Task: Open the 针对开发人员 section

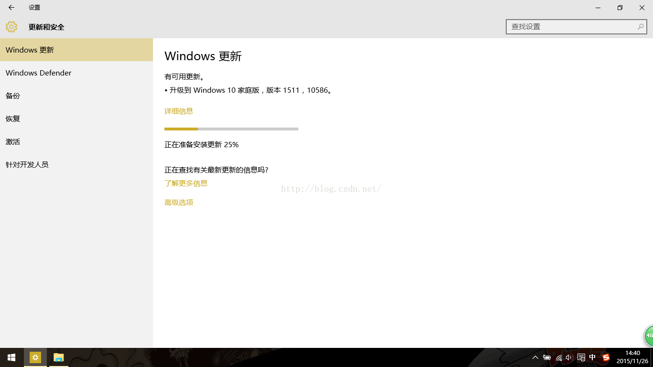Action: click(x=76, y=164)
